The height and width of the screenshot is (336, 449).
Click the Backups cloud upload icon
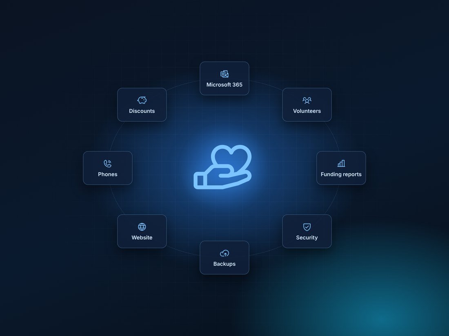224,253
